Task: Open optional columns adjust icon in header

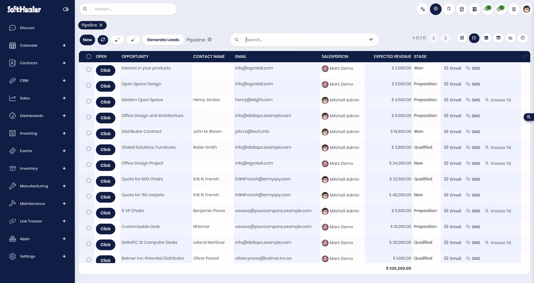Action: [525, 56]
